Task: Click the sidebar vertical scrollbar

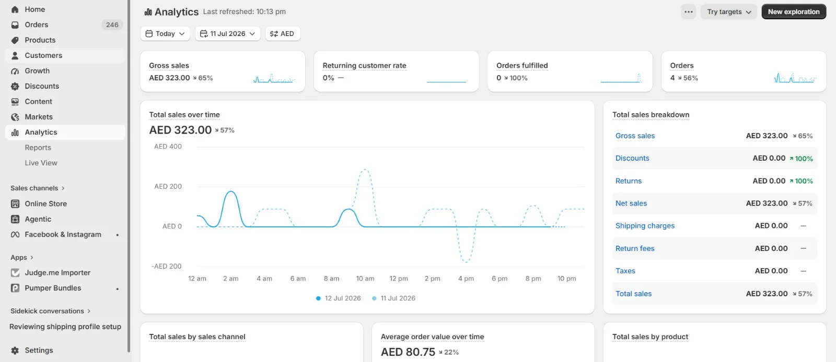Action: pos(129,177)
